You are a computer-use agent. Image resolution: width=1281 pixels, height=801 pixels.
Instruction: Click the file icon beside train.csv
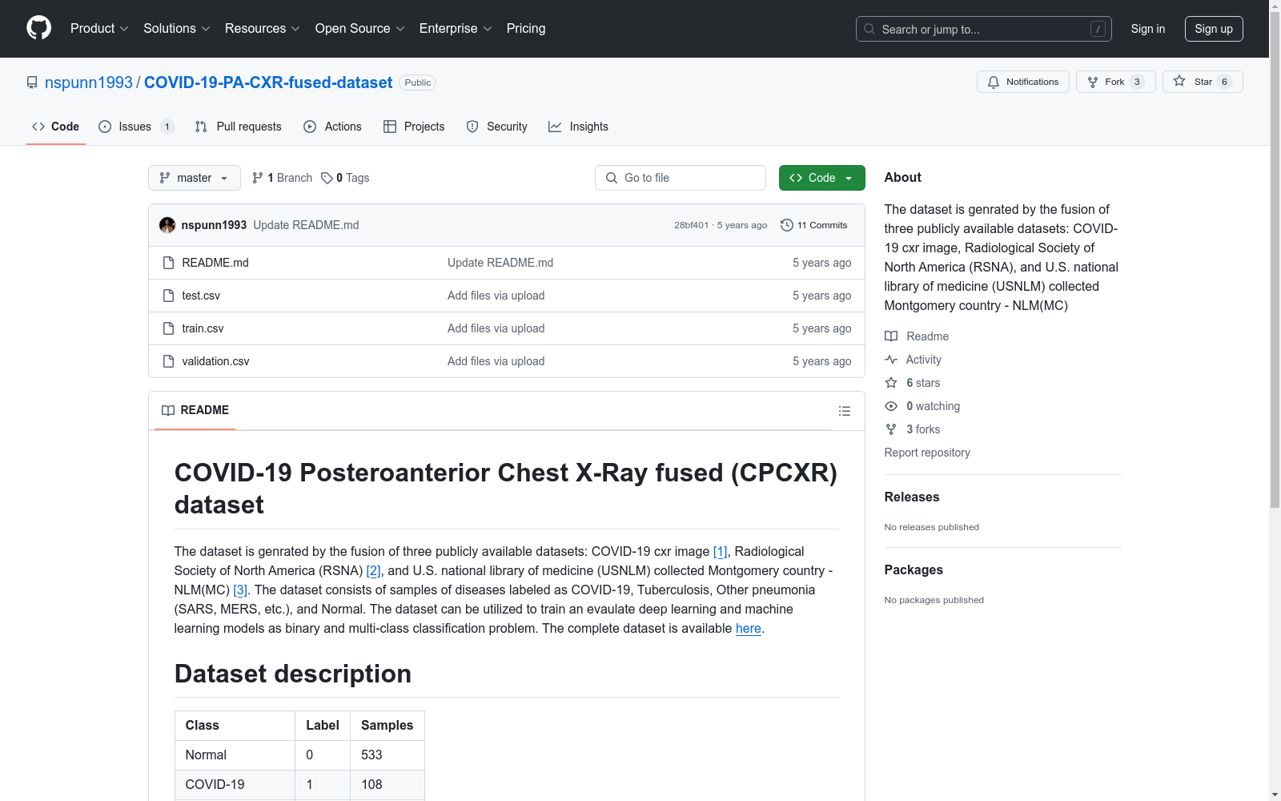[x=168, y=328]
